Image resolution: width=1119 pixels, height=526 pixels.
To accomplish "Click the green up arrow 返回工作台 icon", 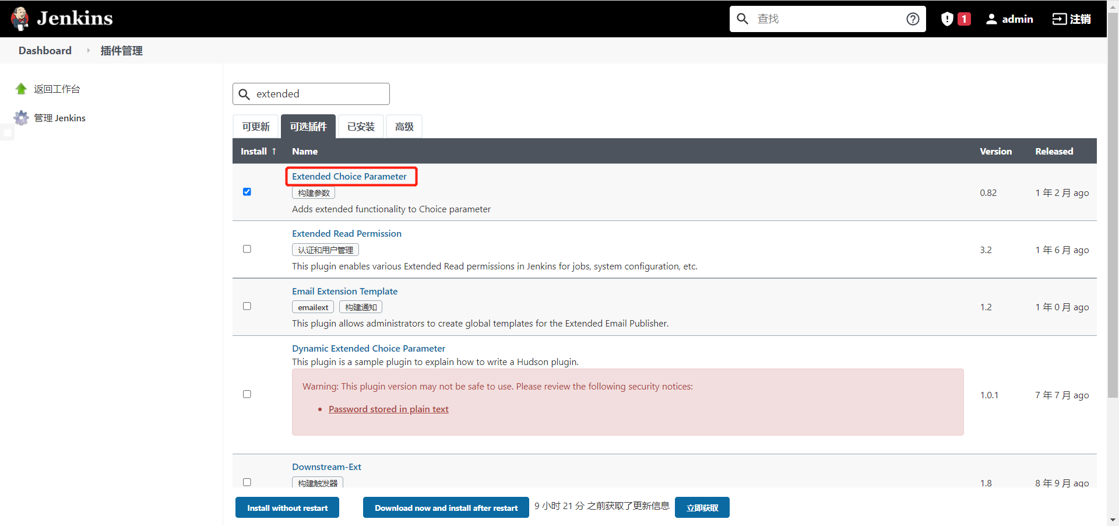I will (21, 89).
